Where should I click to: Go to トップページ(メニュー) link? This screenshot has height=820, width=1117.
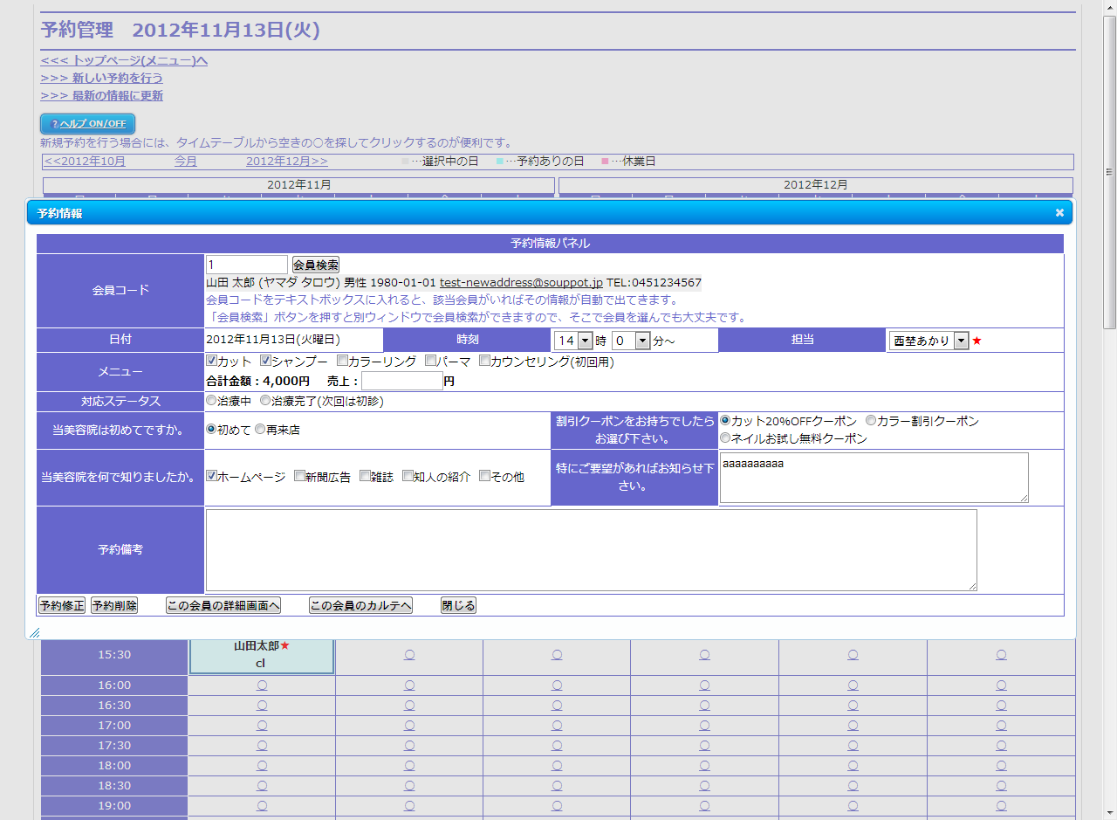pyautogui.click(x=124, y=60)
